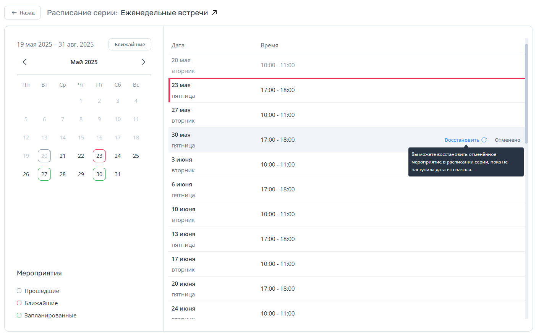This screenshot has height=335, width=536.
Task: Click the restore circular arrow icon
Action: 484,140
